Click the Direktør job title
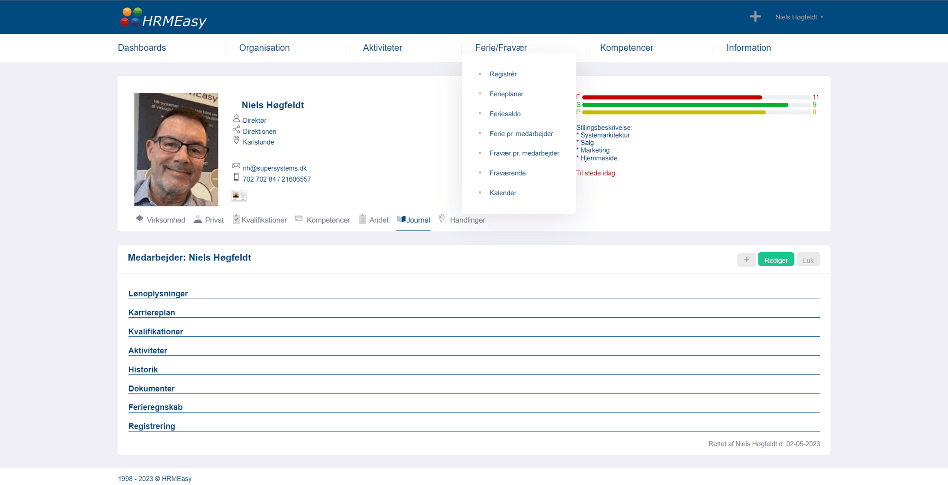The height and width of the screenshot is (485, 948). tap(255, 120)
